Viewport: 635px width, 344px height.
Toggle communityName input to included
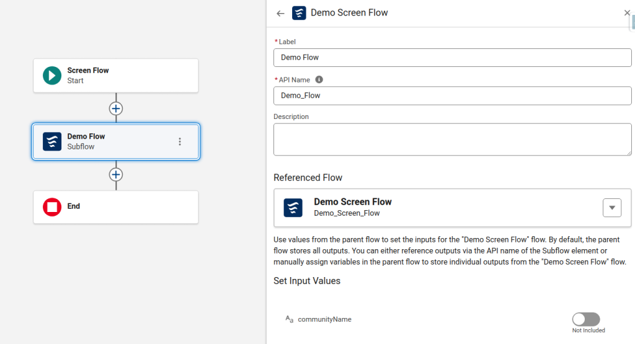tap(586, 319)
